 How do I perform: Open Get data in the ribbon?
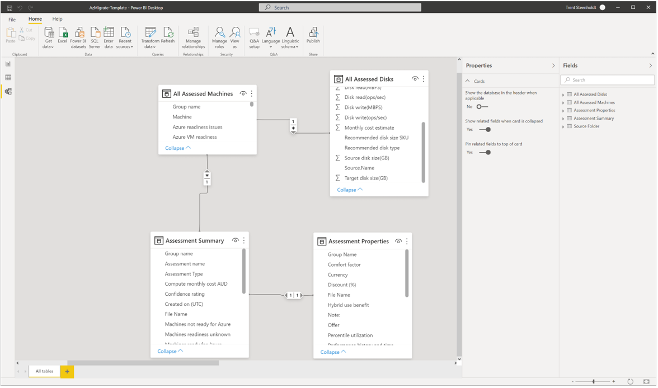[49, 38]
